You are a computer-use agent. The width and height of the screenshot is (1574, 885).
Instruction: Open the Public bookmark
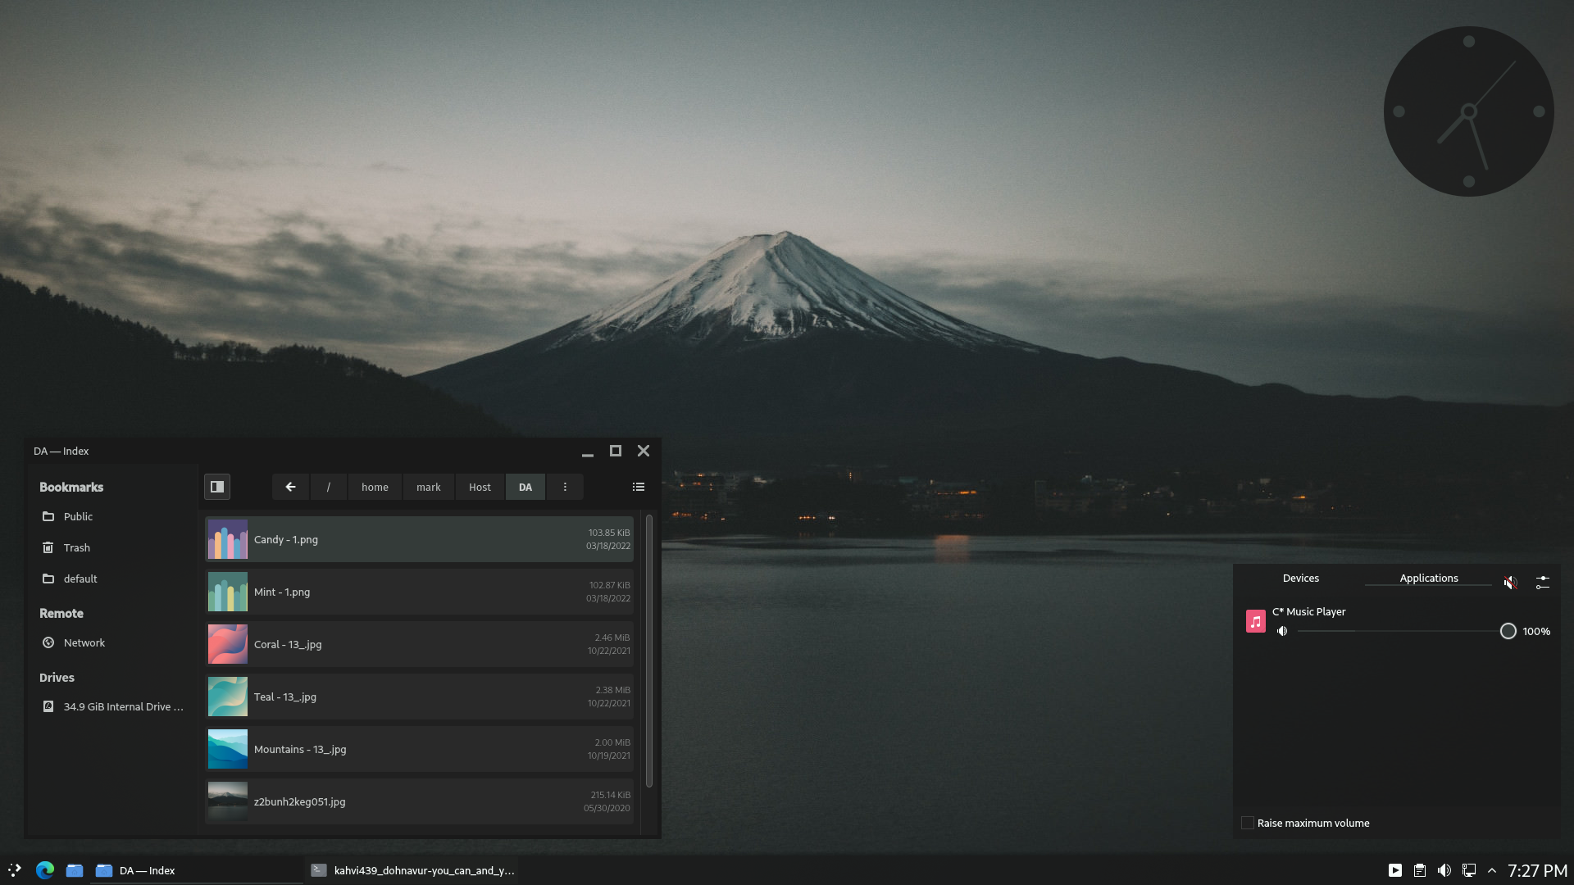(x=111, y=516)
